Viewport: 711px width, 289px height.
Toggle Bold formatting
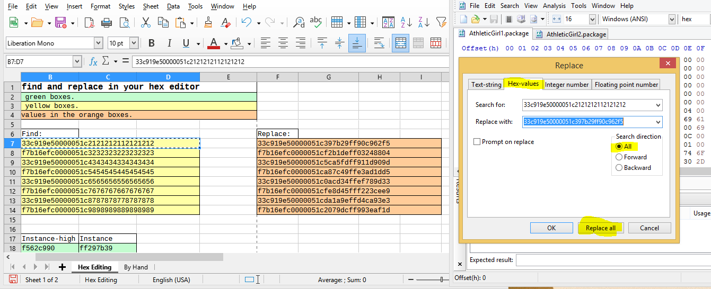152,43
